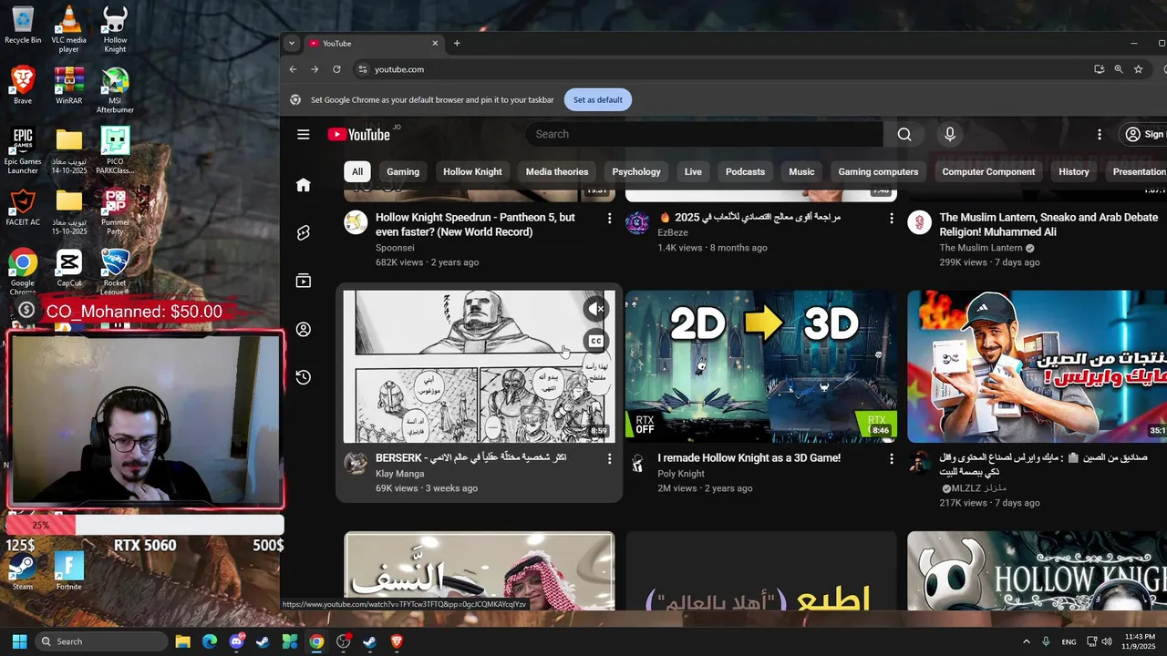1167x656 pixels.
Task: Select the Hollow Knight filter chip
Action: (x=472, y=171)
